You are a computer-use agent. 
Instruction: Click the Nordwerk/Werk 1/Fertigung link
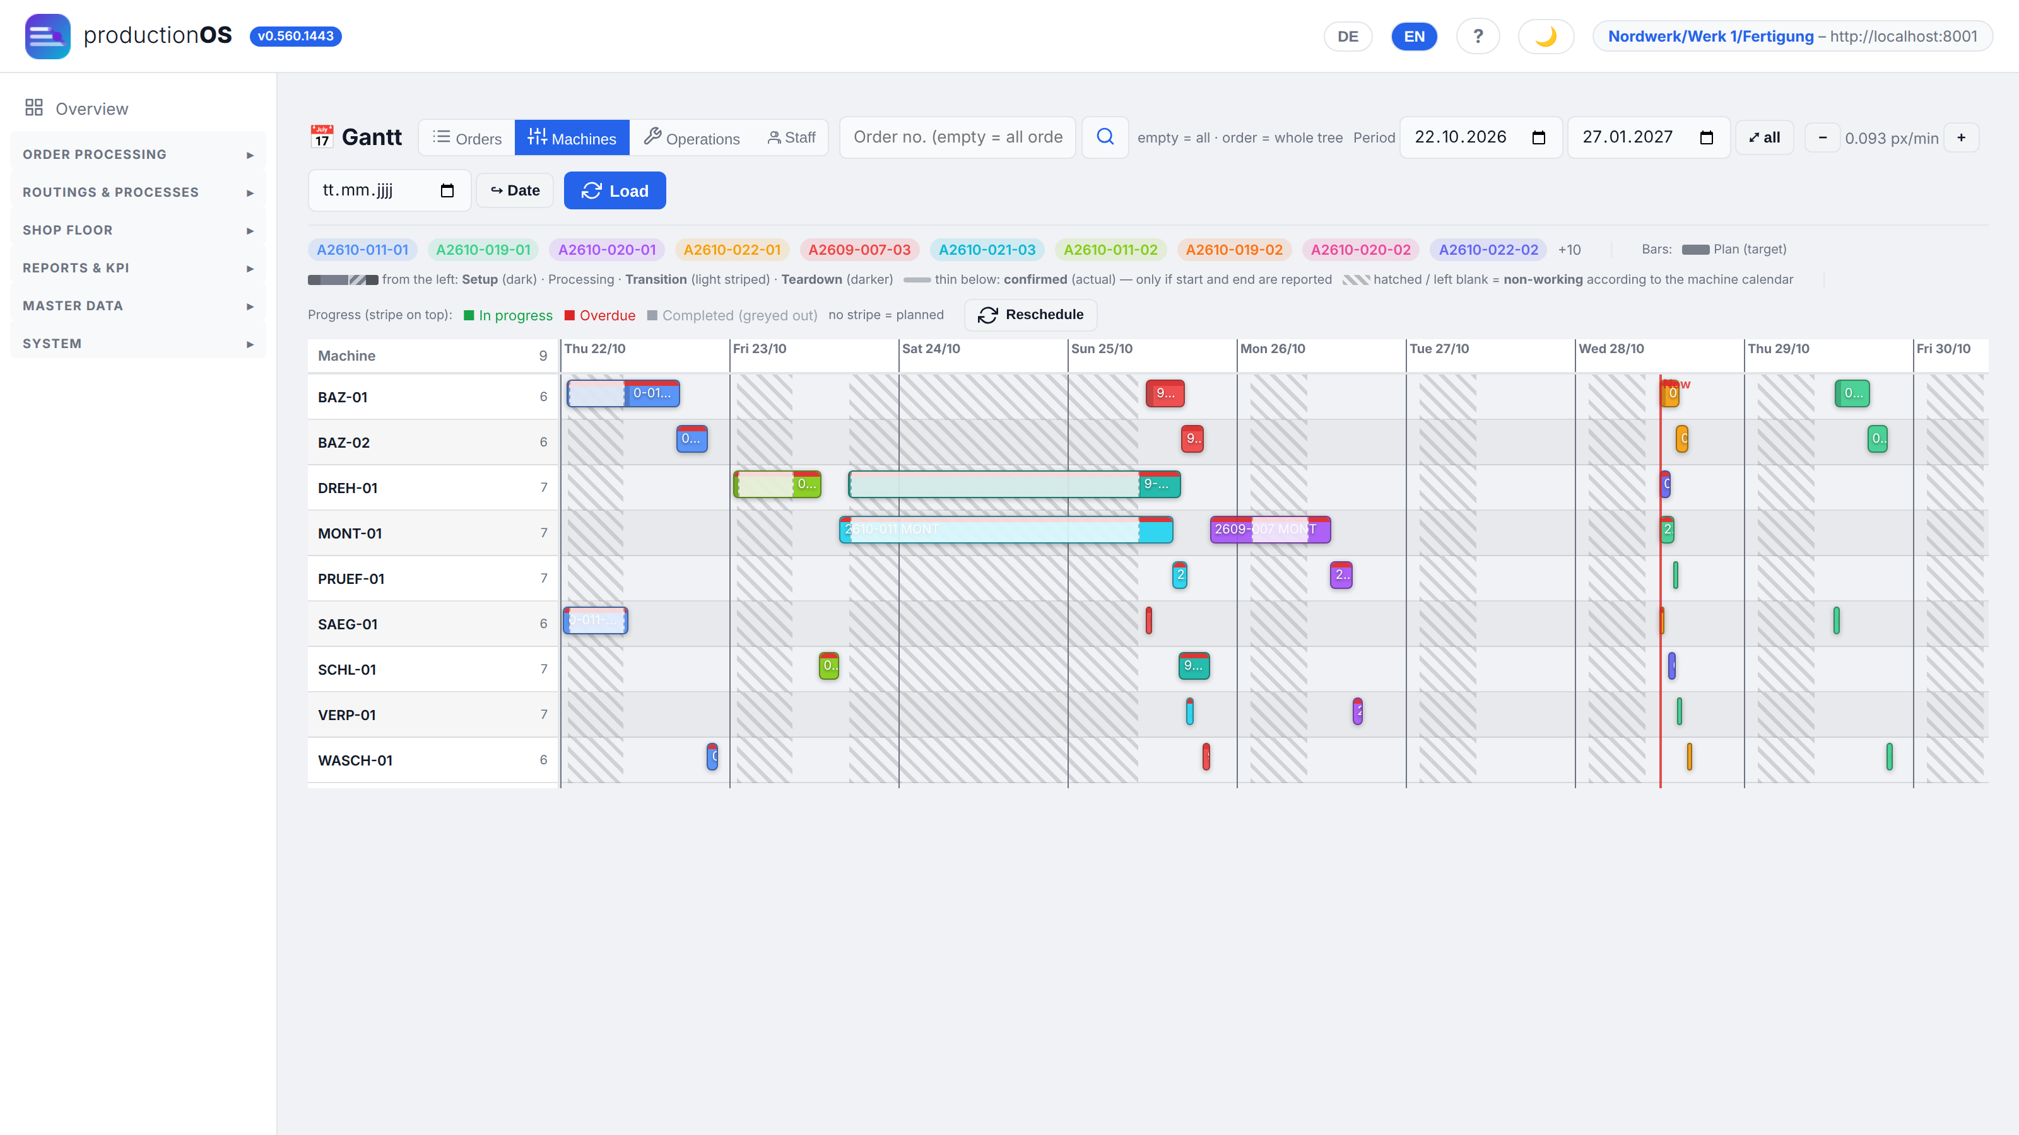1711,36
